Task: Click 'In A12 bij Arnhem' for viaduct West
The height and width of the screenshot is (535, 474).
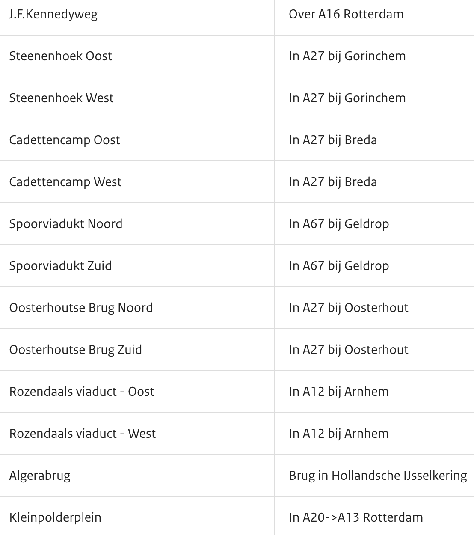Action: 339,434
